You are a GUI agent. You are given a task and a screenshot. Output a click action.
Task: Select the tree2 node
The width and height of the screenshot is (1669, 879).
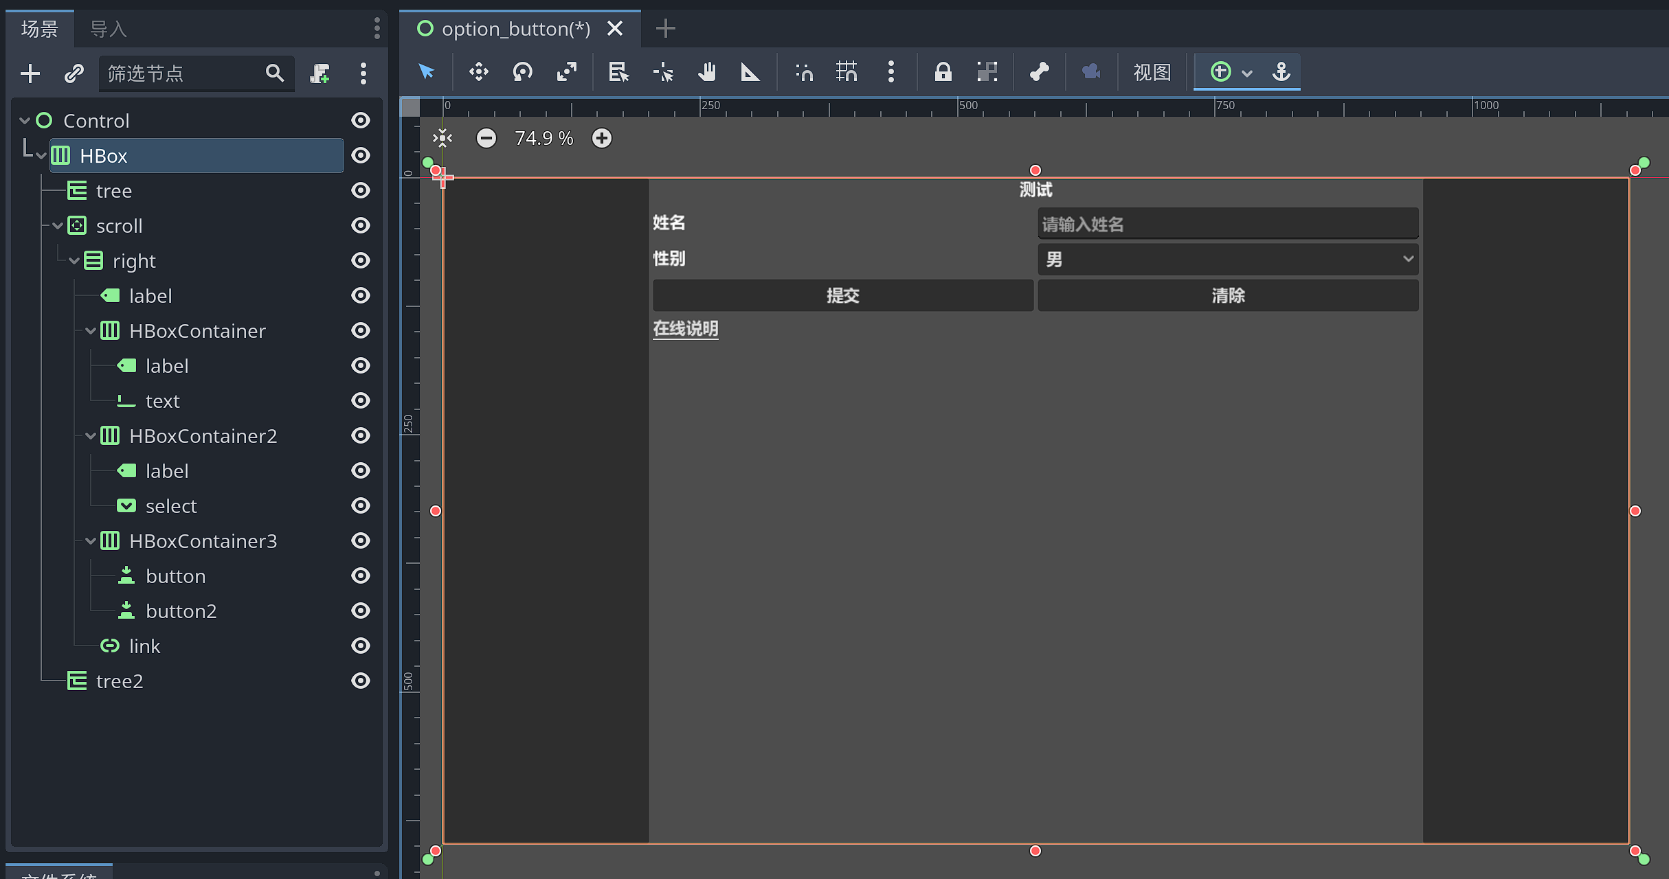(x=120, y=681)
